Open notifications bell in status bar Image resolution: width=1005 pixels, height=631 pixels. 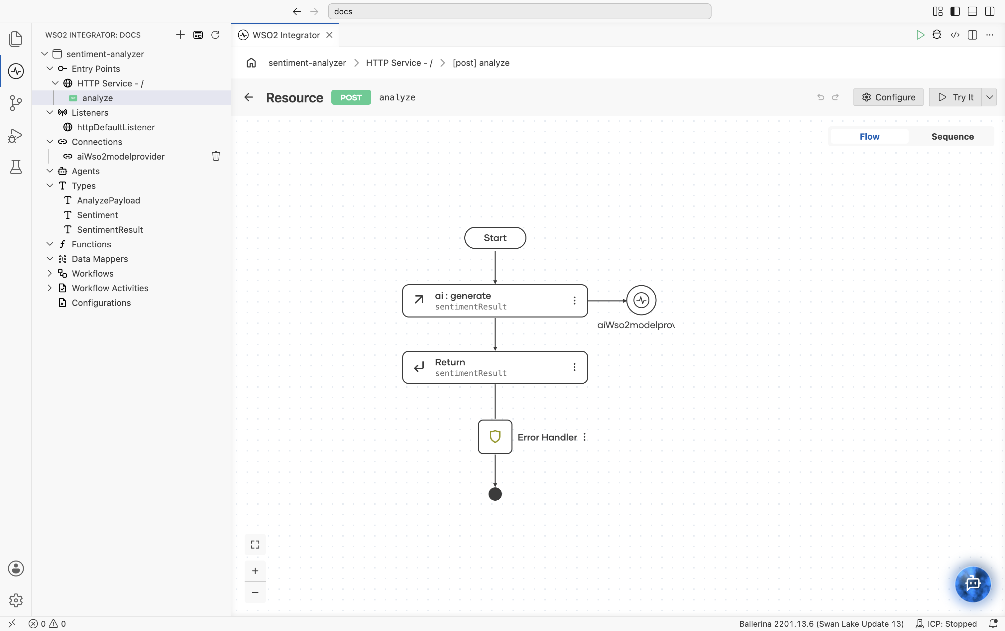tap(993, 623)
